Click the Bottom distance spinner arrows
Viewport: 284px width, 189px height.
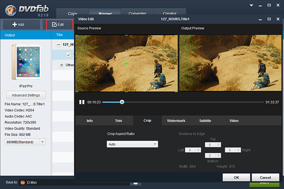click(218, 155)
